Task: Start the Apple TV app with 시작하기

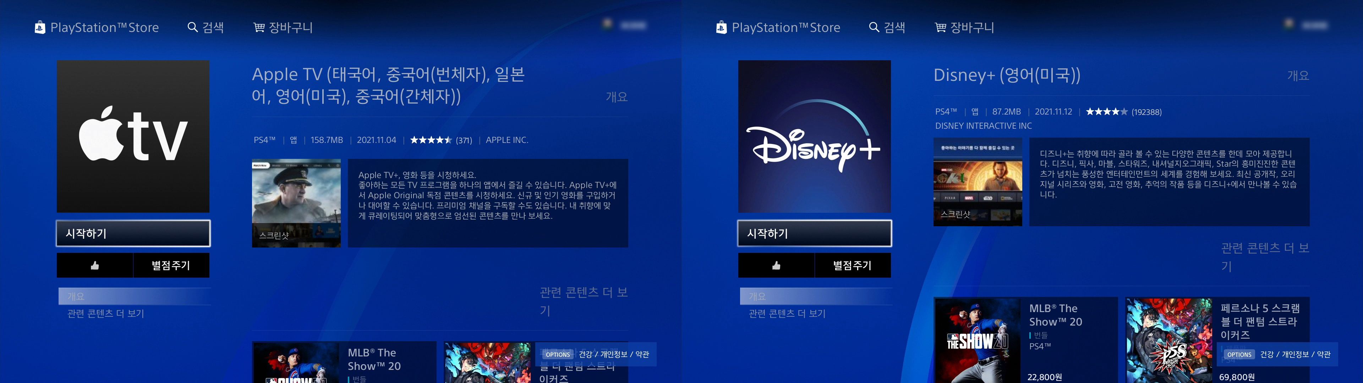Action: [x=133, y=233]
